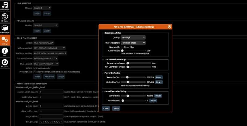Select the Settings gear icon
Screen dimensions: 247x126
[x=5, y=40]
